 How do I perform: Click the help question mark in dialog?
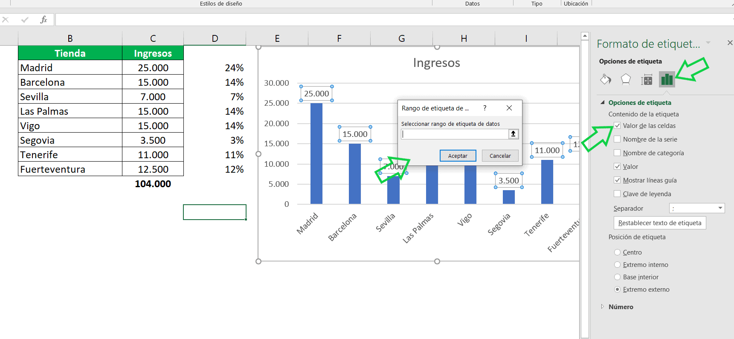point(484,108)
